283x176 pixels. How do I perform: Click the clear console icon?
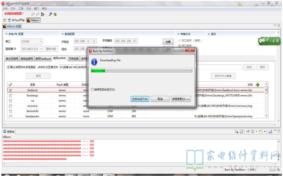(237, 132)
